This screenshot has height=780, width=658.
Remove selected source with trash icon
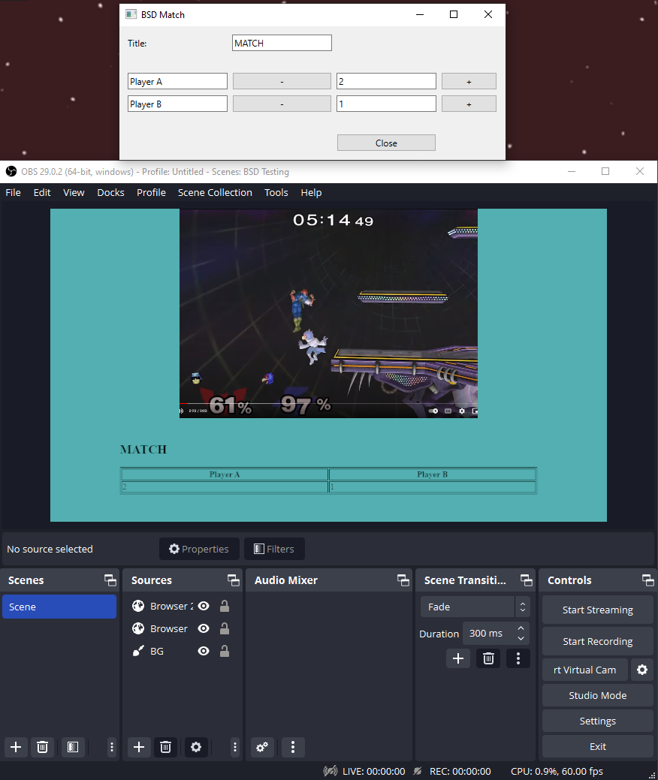[166, 747]
